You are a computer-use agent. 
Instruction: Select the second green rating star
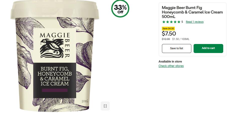point(167,22)
